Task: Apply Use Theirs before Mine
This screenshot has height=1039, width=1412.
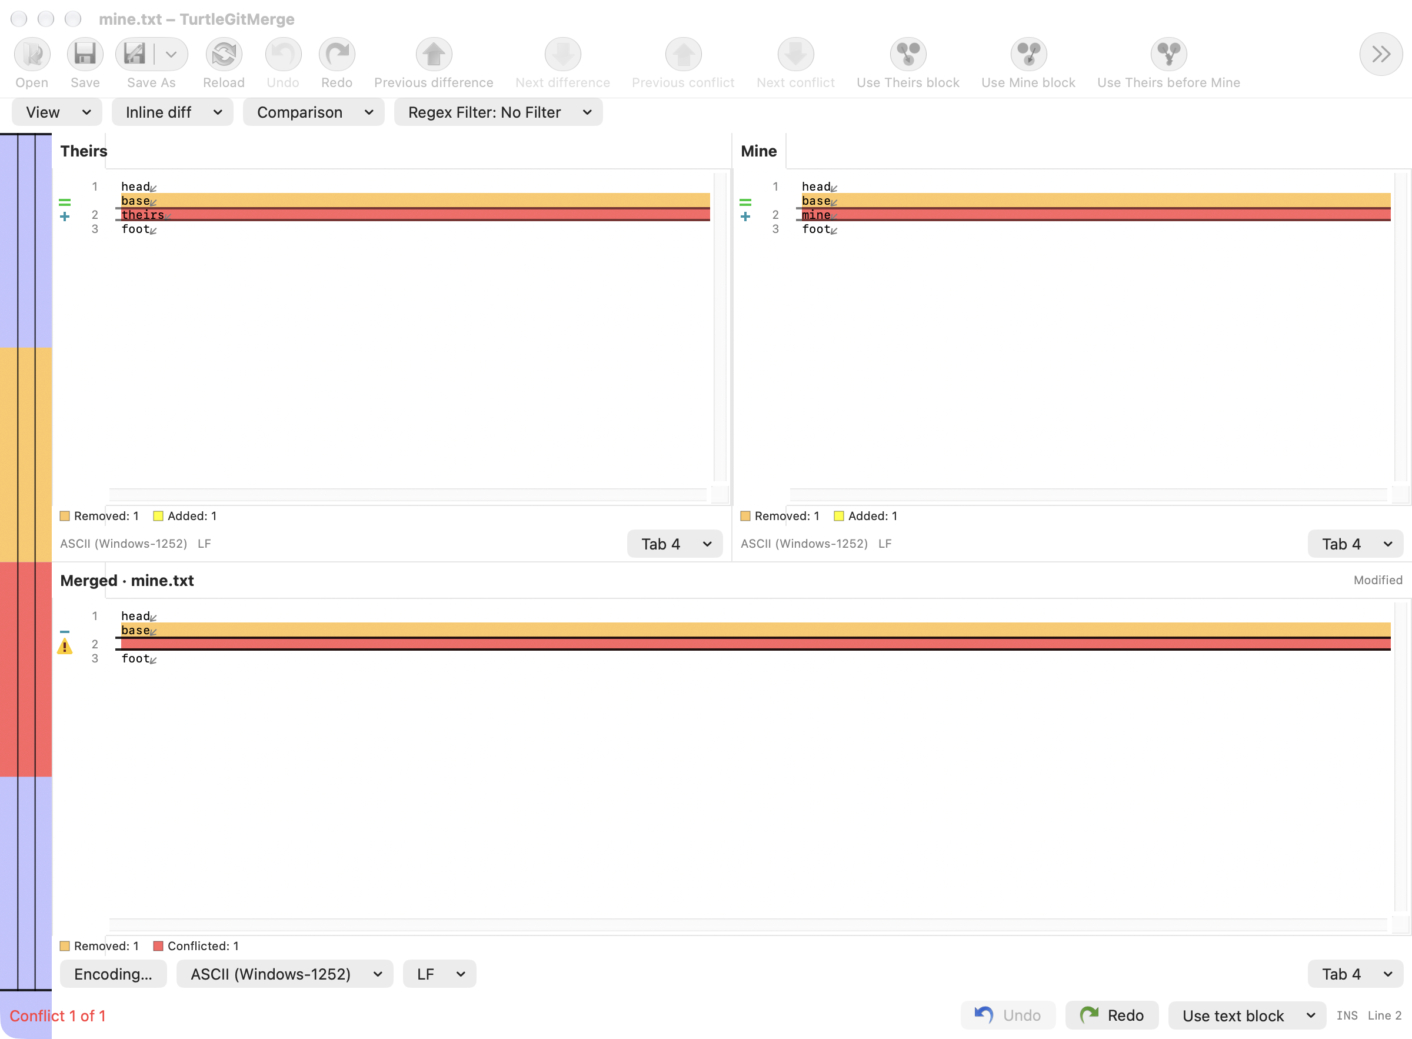Action: coord(1168,55)
